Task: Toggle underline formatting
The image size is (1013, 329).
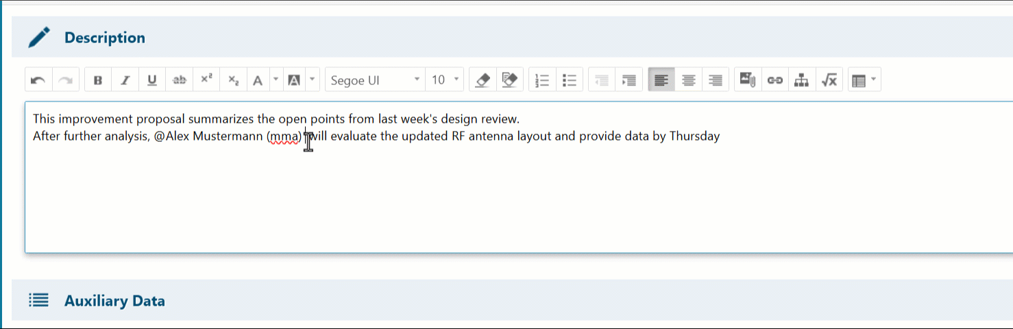Action: click(x=152, y=80)
